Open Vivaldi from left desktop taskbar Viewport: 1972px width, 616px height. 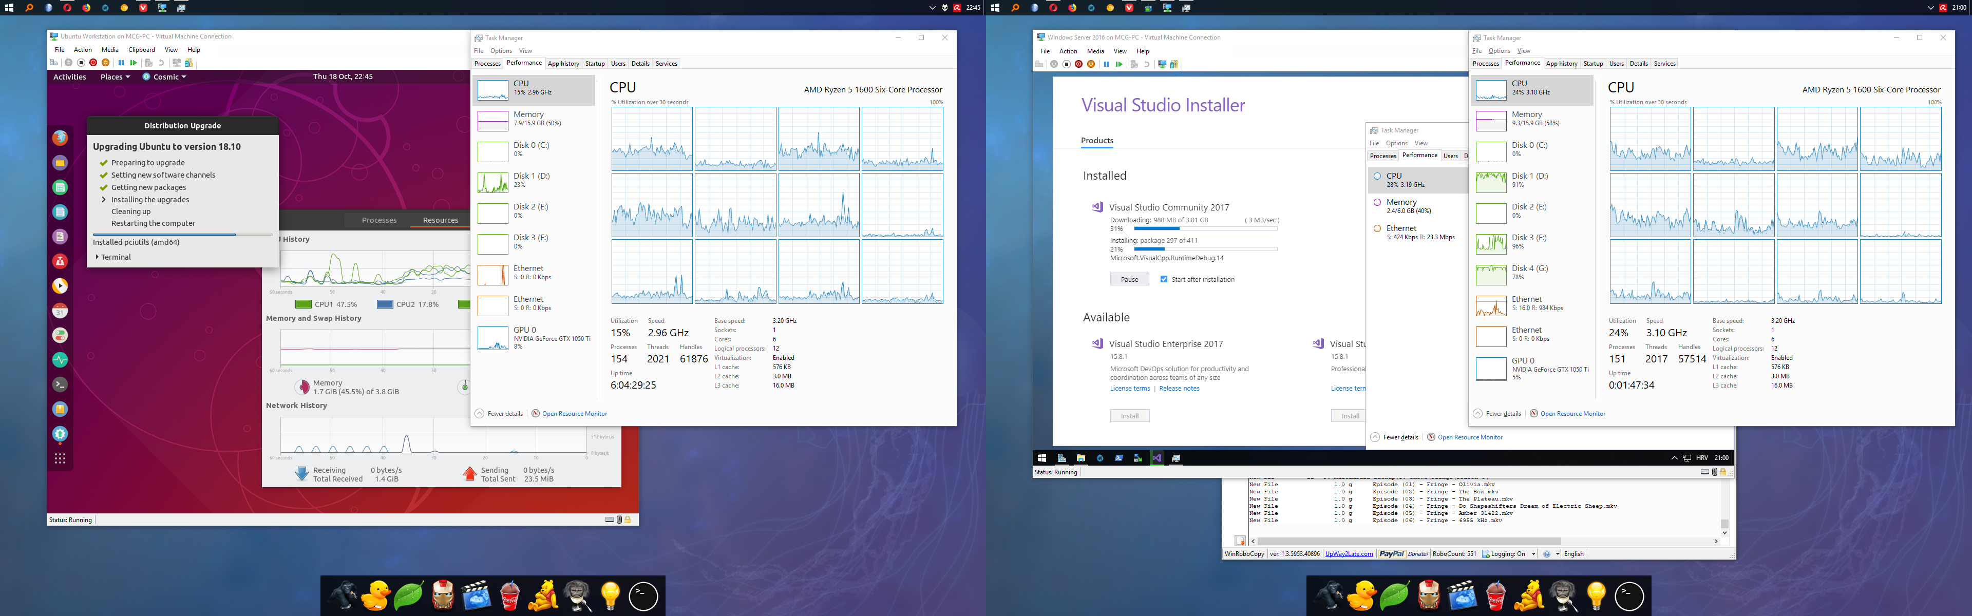tap(143, 8)
